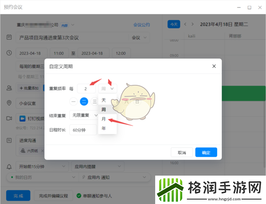Click the clock icon beside date fields
Viewport: 266px width, 204px height.
(9, 53)
